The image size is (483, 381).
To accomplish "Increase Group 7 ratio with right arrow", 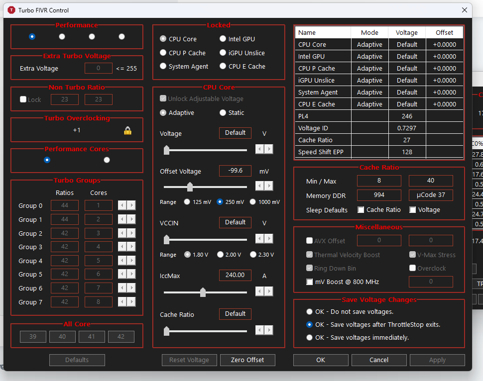I will click(x=131, y=302).
